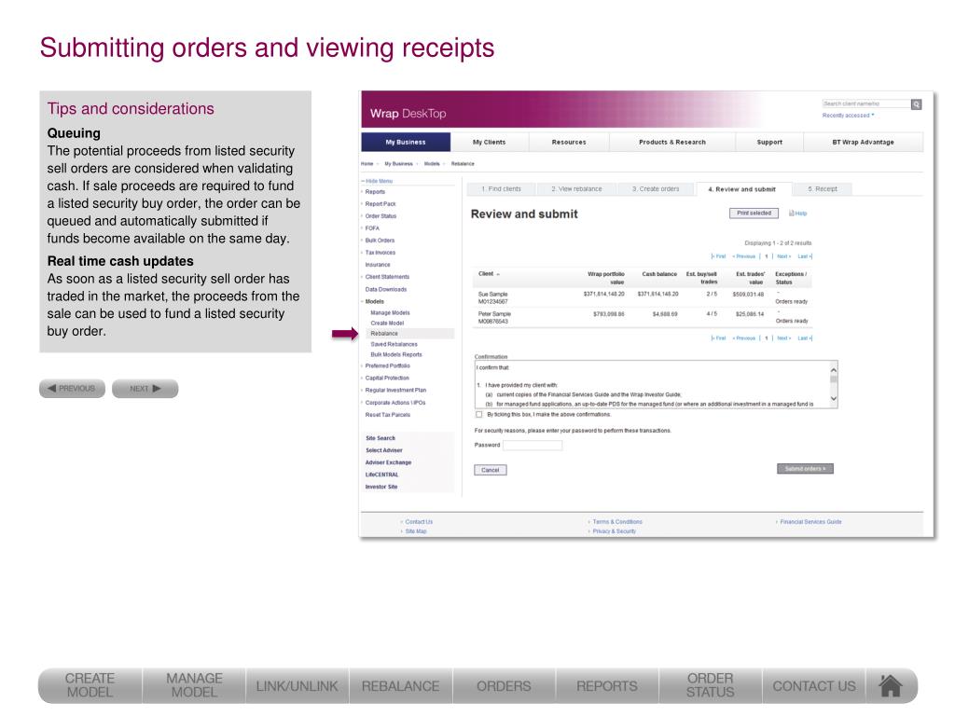Viewport: 955px width, 716px height.
Task: Open Bulk Models Reports in the sidebar
Action: pyautogui.click(x=395, y=355)
